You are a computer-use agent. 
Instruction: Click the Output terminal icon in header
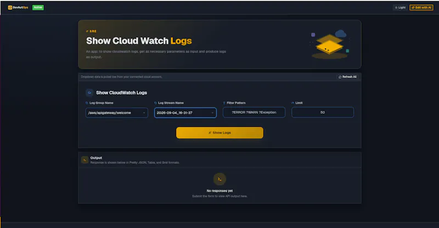point(85,160)
